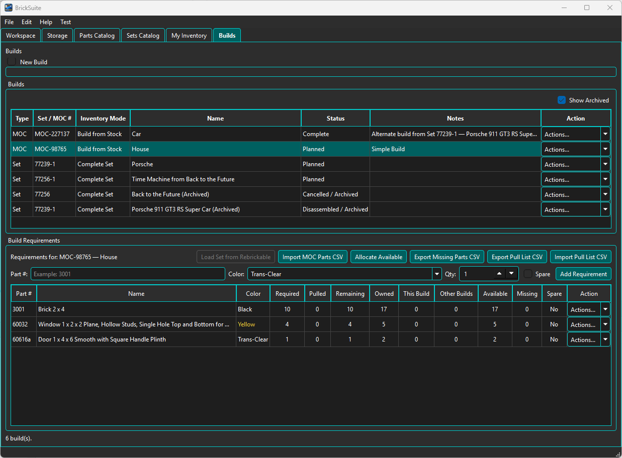Screen dimensions: 622x458
Task: Sort requirements by Color column header
Action: 253,294
